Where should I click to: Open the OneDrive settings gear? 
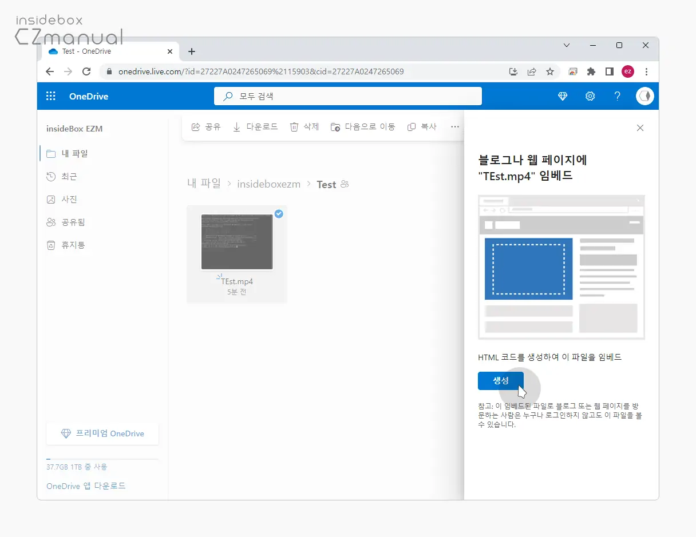[590, 96]
